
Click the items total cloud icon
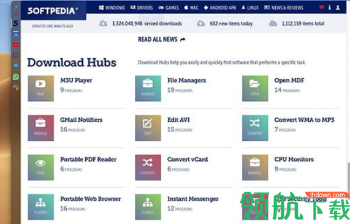click(x=273, y=23)
